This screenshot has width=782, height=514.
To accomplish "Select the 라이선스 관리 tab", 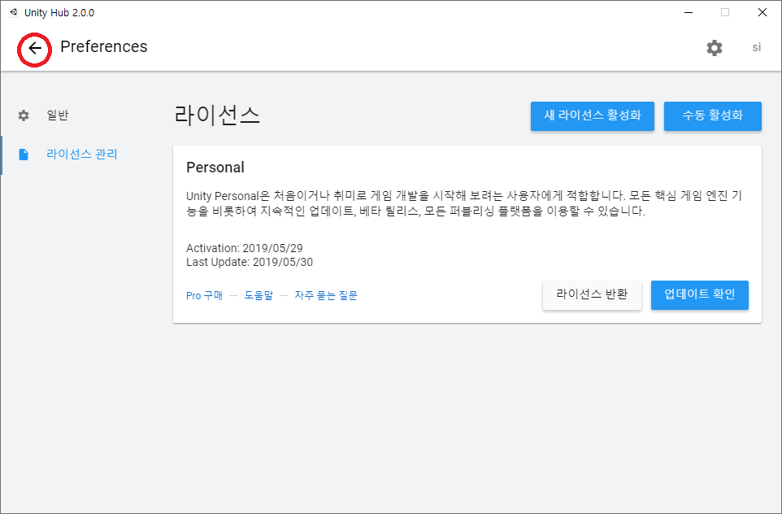I will (82, 155).
